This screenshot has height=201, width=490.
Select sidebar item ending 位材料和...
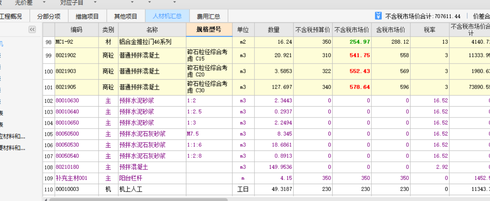coord(12,136)
